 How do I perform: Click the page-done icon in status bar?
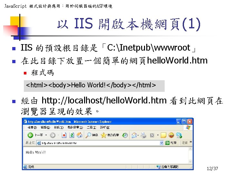coord(25,167)
